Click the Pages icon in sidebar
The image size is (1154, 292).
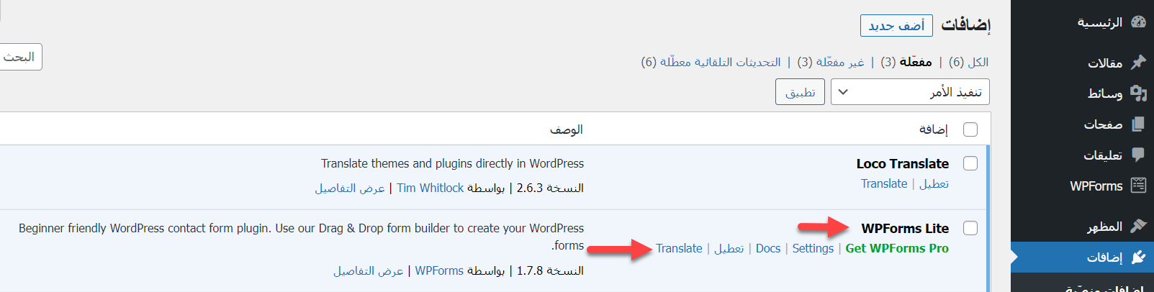point(1138,124)
